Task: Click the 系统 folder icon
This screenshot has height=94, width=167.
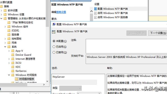Action: pyautogui.click(x=9, y=47)
